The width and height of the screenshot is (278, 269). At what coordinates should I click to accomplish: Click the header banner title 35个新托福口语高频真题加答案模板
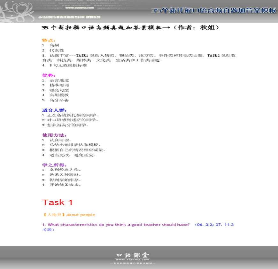[213, 11]
